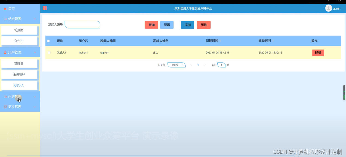346x157 pixels.
Task: Click the 更多管理 menu icon
Action: click(x=5, y=107)
